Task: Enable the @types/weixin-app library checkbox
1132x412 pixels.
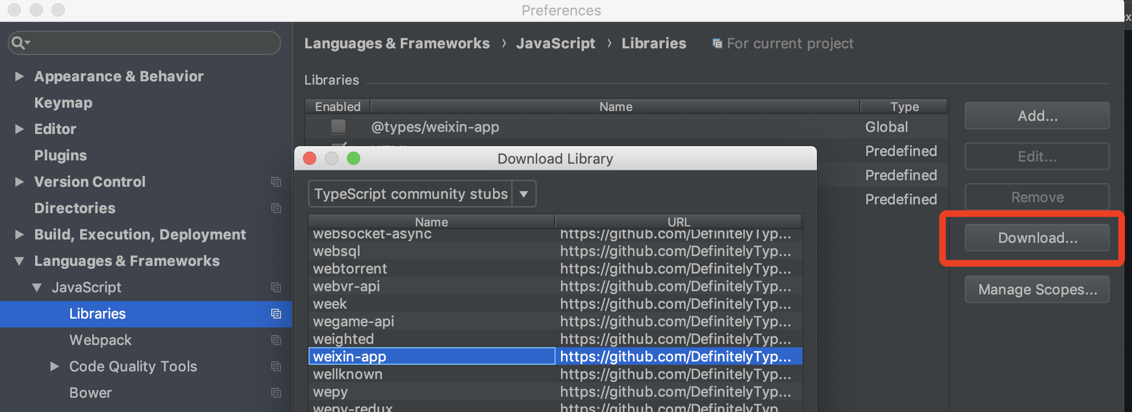Action: [338, 126]
